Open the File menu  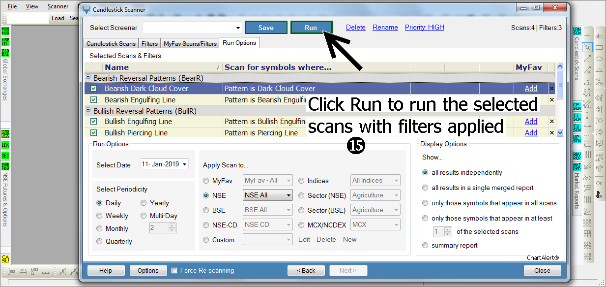[x=12, y=6]
